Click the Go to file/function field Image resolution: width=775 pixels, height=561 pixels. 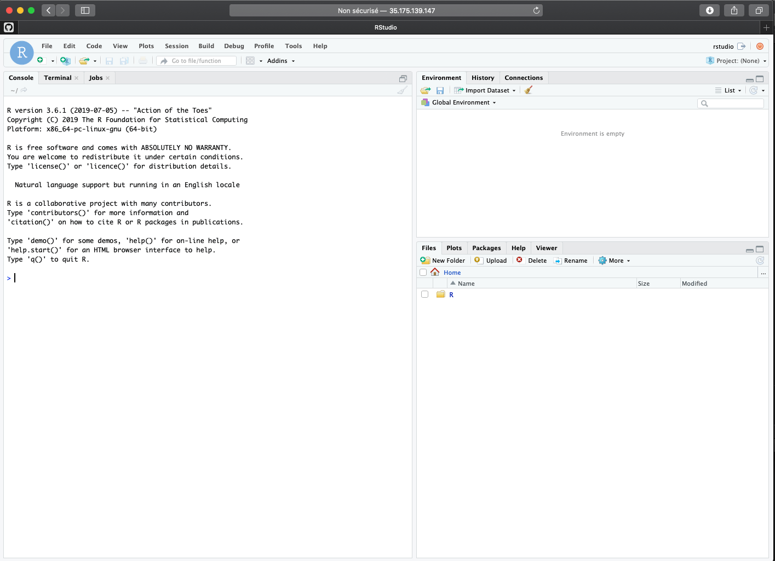coord(197,61)
